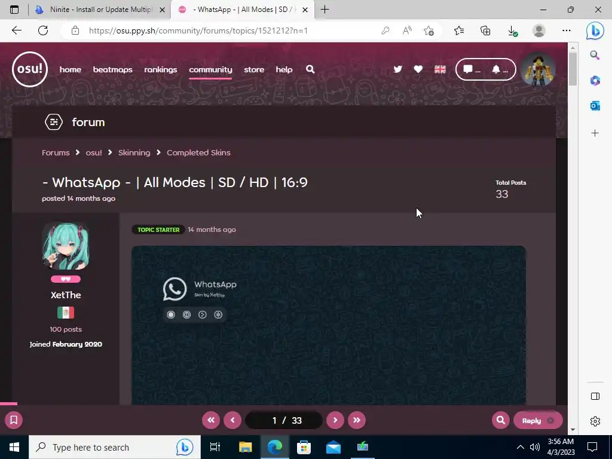This screenshot has width=612, height=459.
Task: Click the forum header icon
Action: coord(54,122)
